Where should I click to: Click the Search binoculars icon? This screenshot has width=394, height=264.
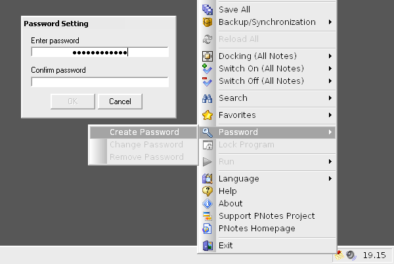(x=208, y=98)
